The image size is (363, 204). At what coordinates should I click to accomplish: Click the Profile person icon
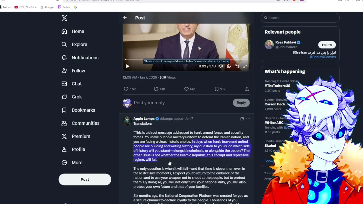[64, 149]
